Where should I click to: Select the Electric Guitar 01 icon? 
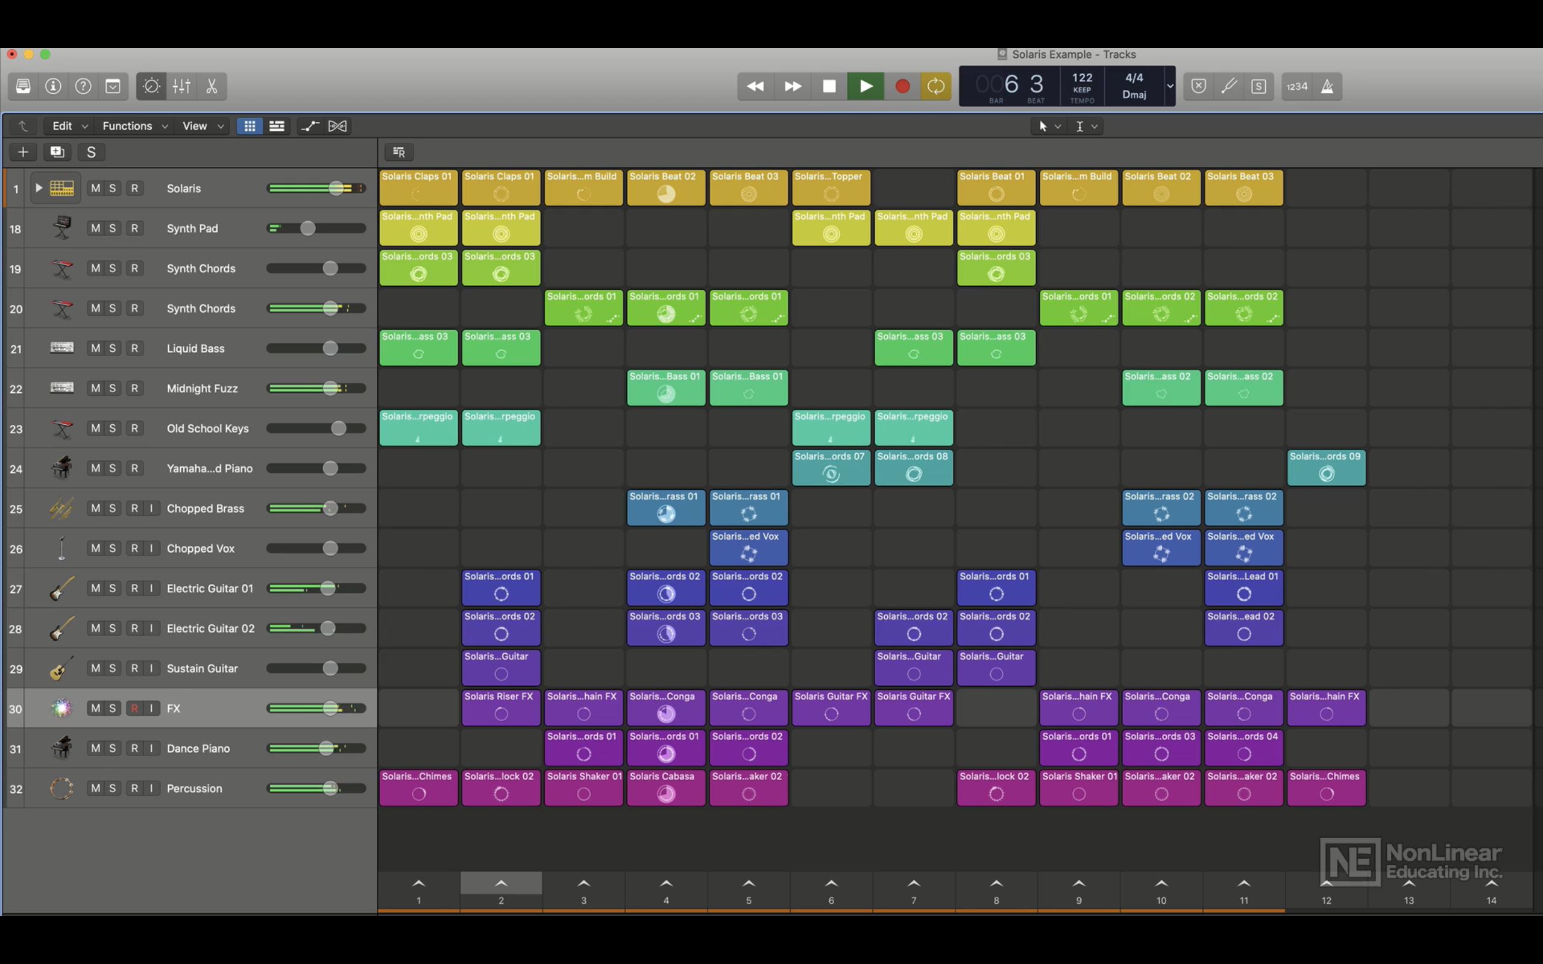[62, 588]
